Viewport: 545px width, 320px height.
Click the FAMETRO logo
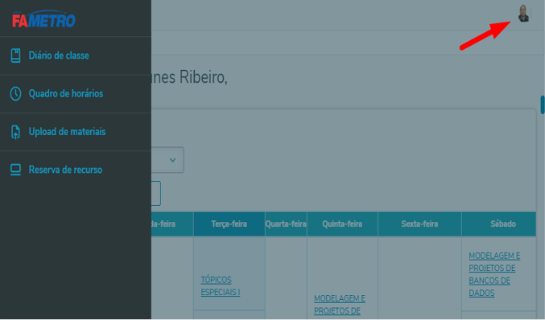pos(43,19)
